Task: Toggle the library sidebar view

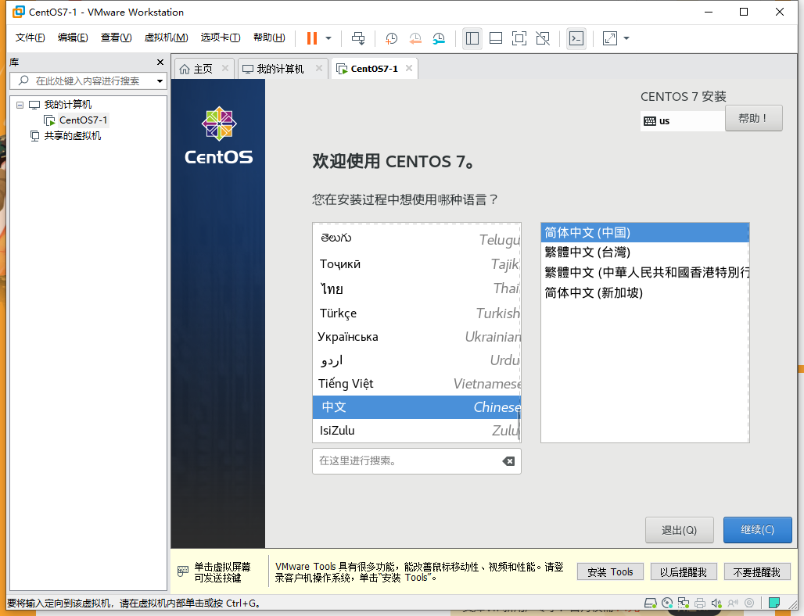Action: 472,38
